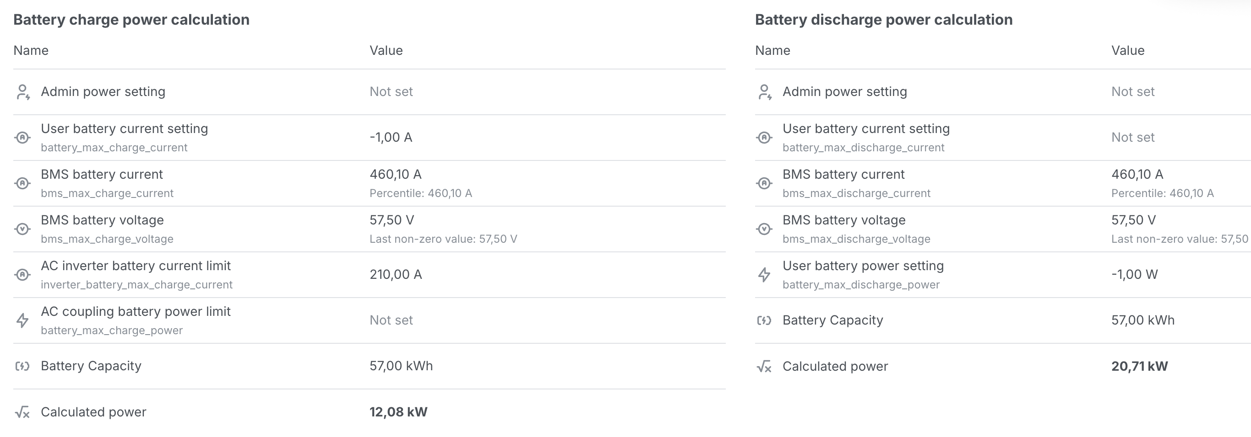Select the Battery charge power calculation heading

pos(131,20)
